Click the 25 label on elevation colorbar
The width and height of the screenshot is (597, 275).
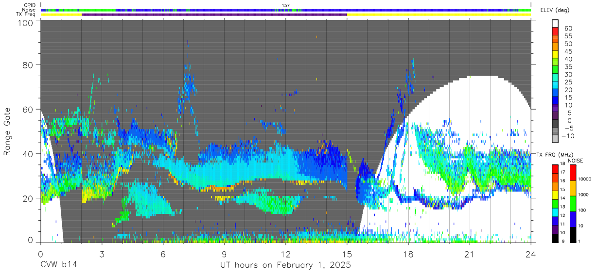coord(568,82)
